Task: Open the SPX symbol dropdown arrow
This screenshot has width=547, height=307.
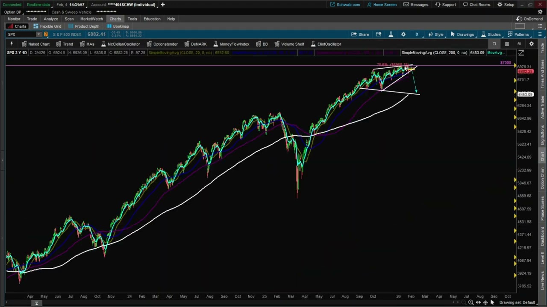Action: pyautogui.click(x=38, y=35)
